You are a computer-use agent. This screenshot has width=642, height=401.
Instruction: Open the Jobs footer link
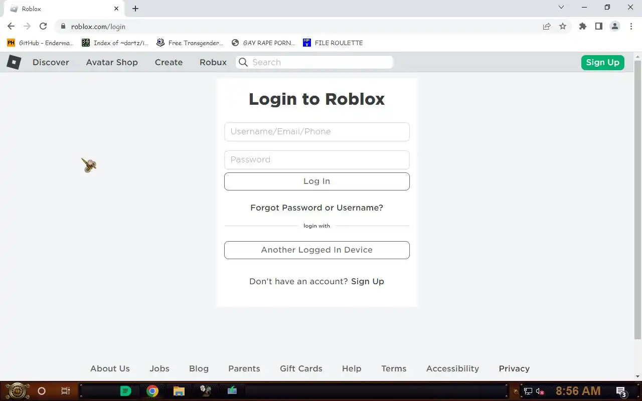click(159, 368)
